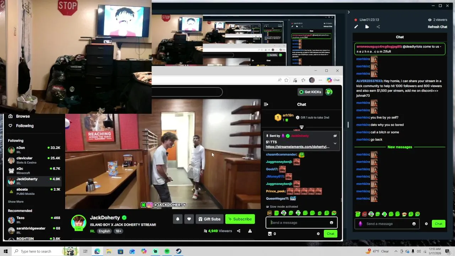The width and height of the screenshot is (455, 256).
Task: Open File Explorer from taskbar
Action: tap(109, 251)
